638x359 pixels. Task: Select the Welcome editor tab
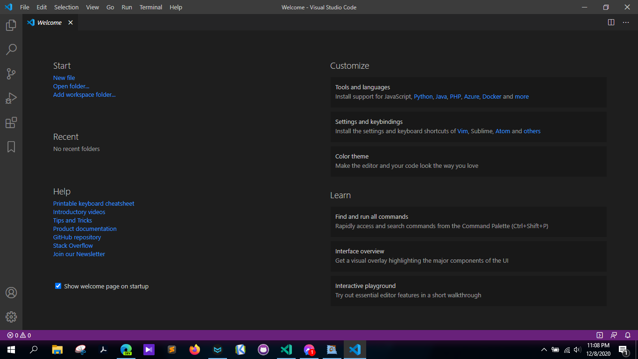click(50, 22)
